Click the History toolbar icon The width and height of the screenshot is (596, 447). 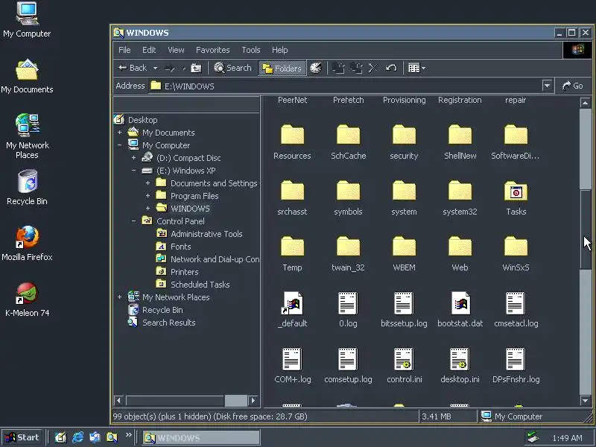[x=316, y=68]
